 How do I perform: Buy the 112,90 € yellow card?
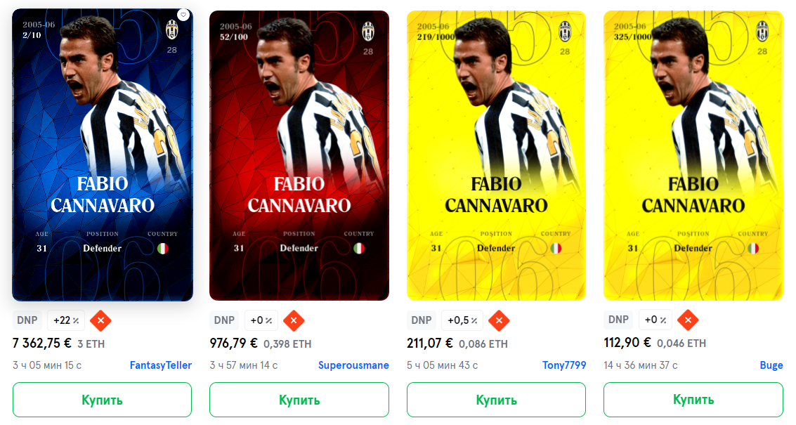(x=693, y=400)
